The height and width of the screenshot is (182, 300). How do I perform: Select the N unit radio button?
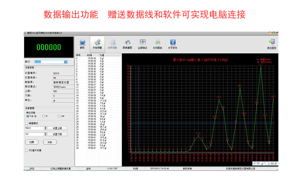44,116
